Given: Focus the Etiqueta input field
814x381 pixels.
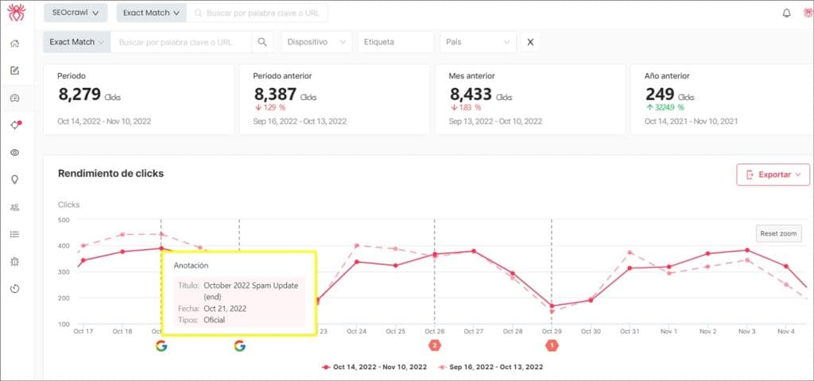Looking at the screenshot, I should 396,42.
